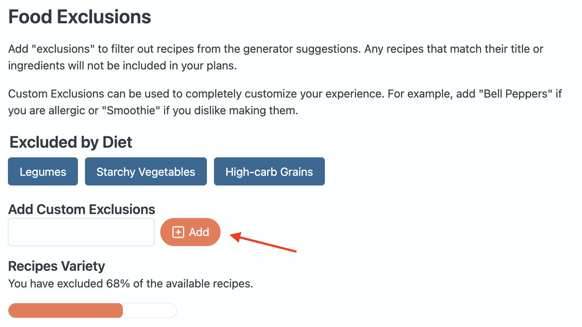Select the Legumes exclusion tag

click(43, 172)
